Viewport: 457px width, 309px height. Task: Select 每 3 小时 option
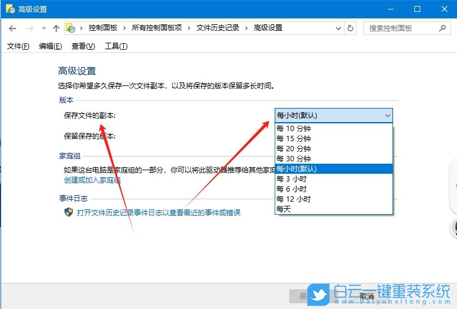334,179
